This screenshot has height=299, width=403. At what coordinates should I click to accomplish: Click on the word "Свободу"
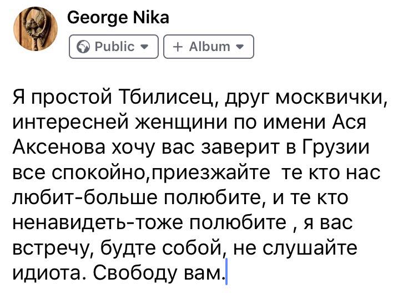click(135, 273)
